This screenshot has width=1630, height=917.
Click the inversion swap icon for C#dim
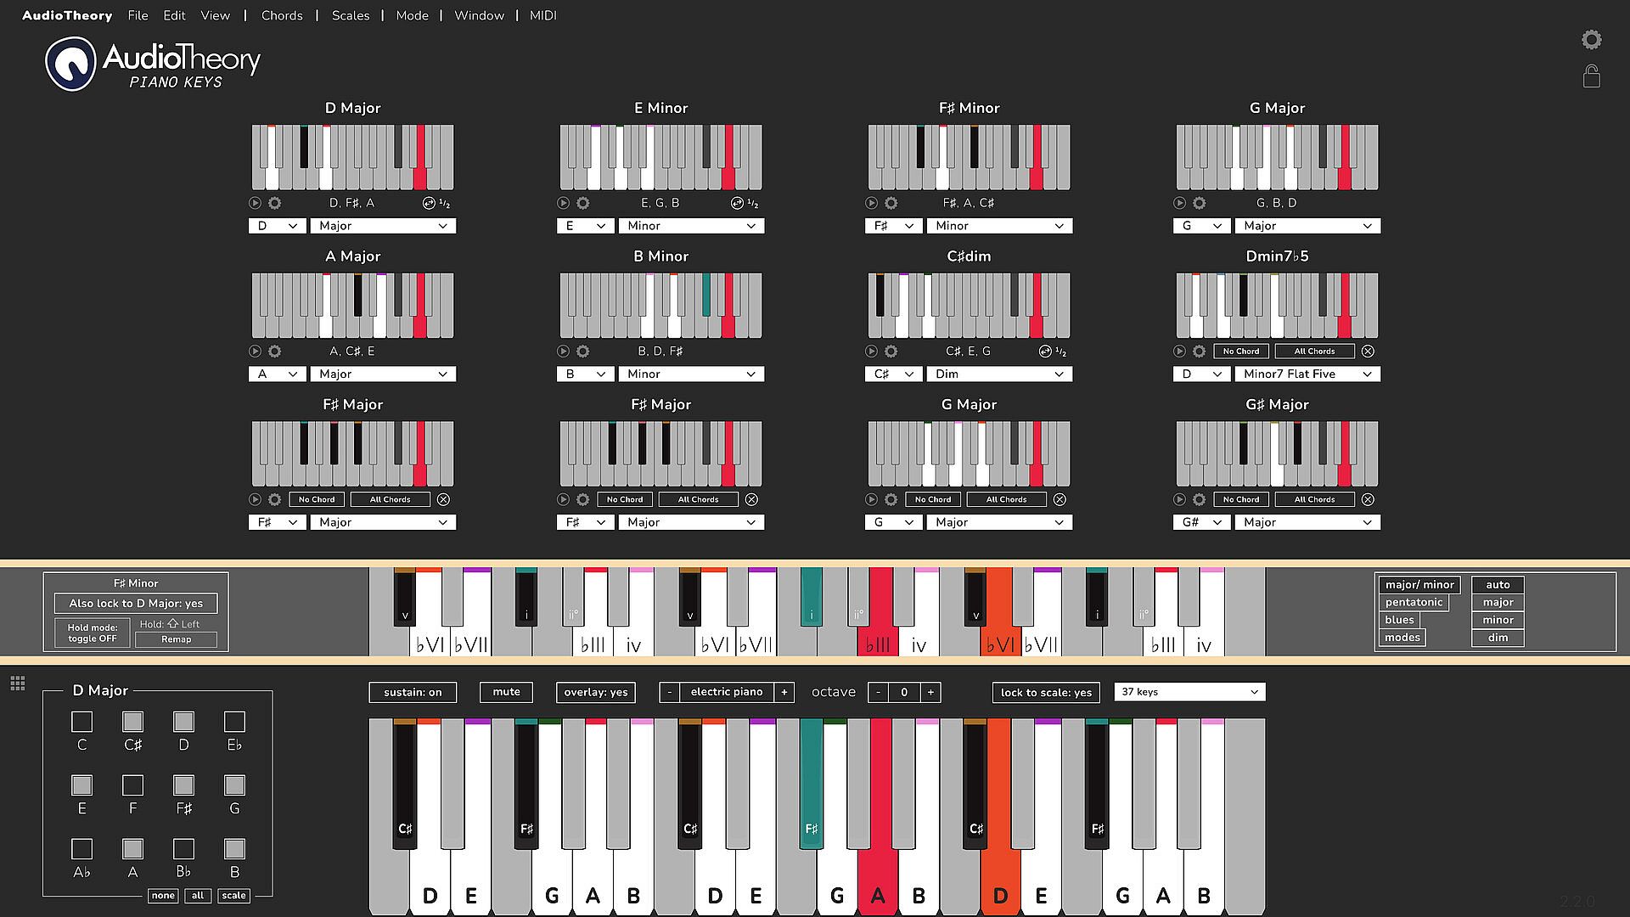point(1045,352)
